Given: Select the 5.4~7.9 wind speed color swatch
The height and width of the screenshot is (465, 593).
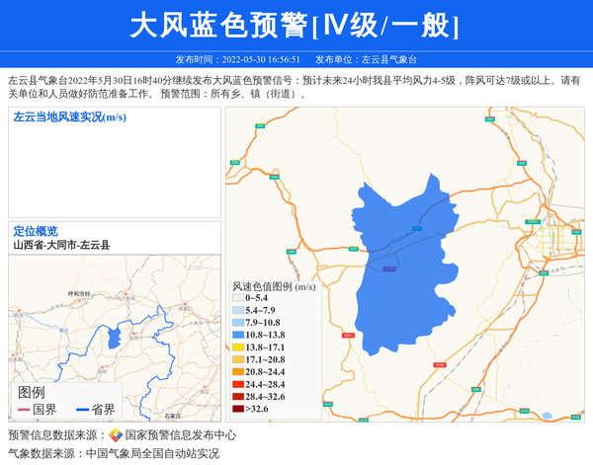Looking at the screenshot, I should coord(238,310).
